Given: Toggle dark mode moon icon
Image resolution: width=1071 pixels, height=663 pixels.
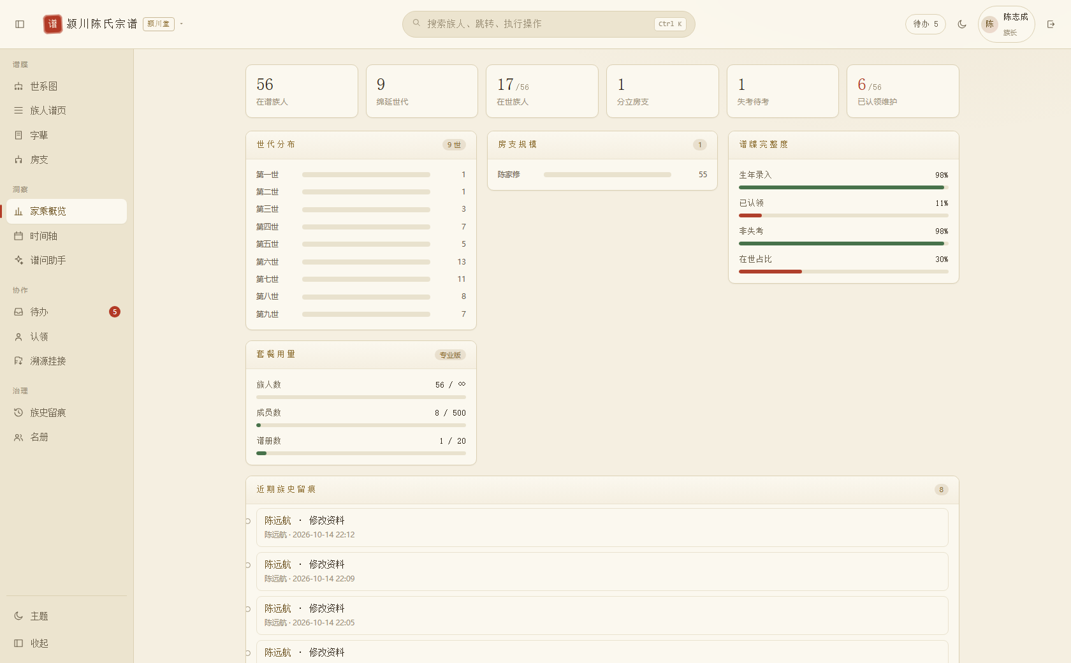Looking at the screenshot, I should [962, 24].
